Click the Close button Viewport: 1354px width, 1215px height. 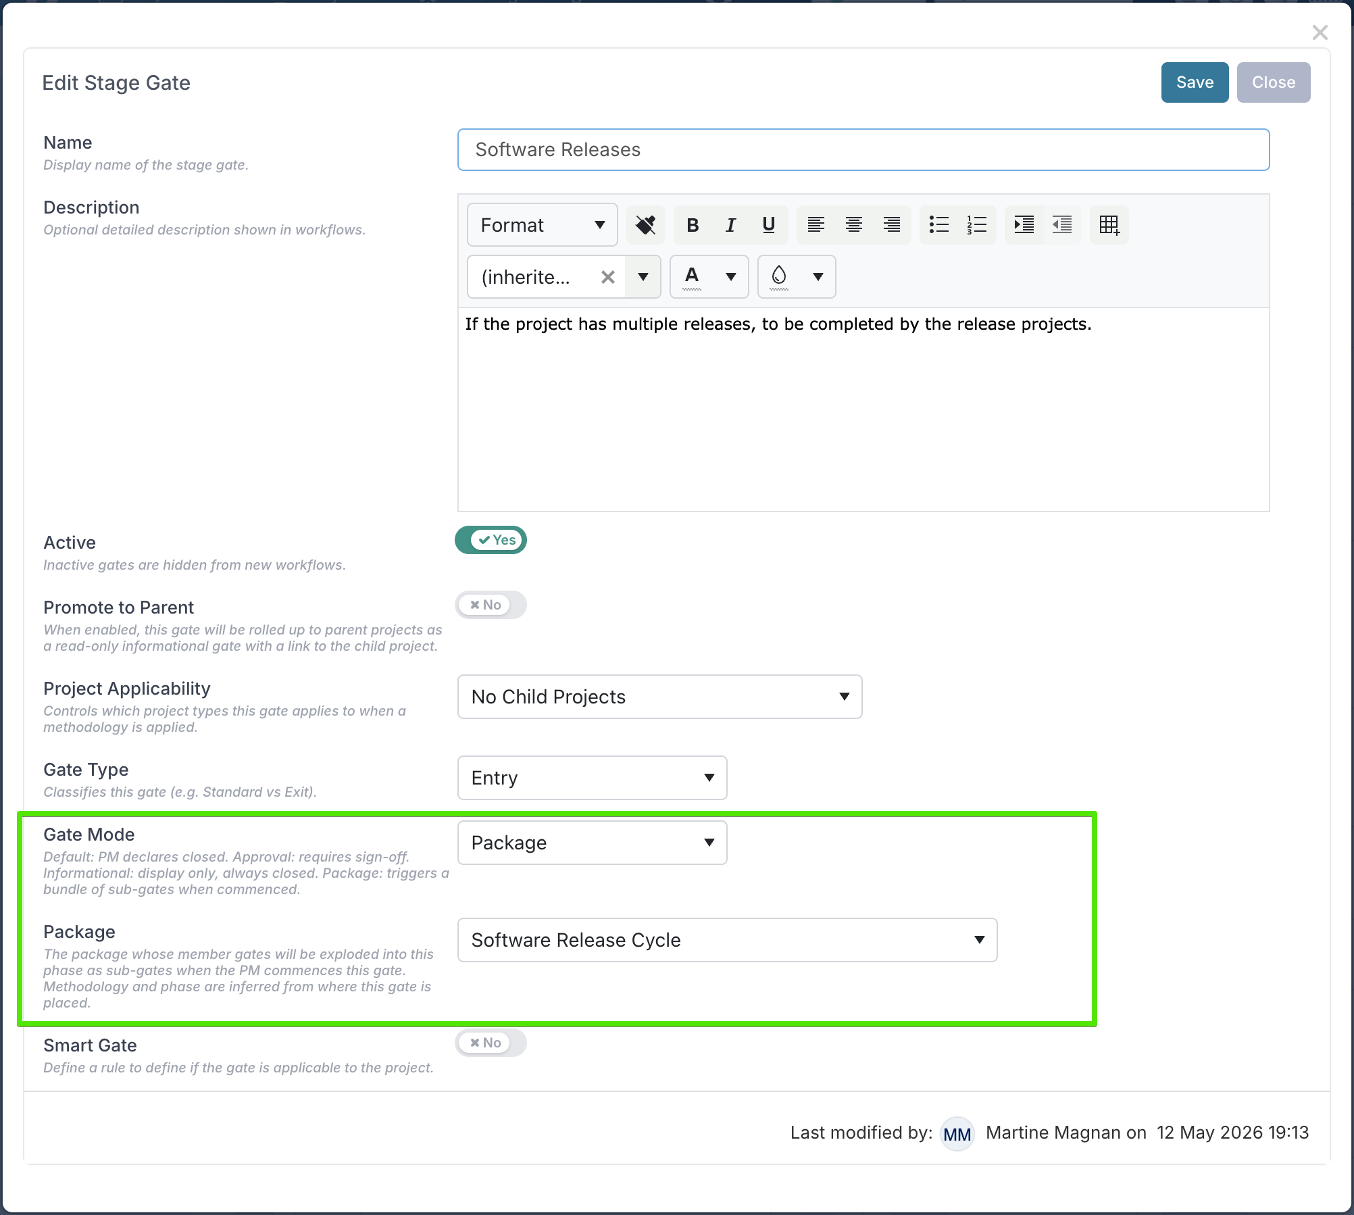(x=1274, y=82)
